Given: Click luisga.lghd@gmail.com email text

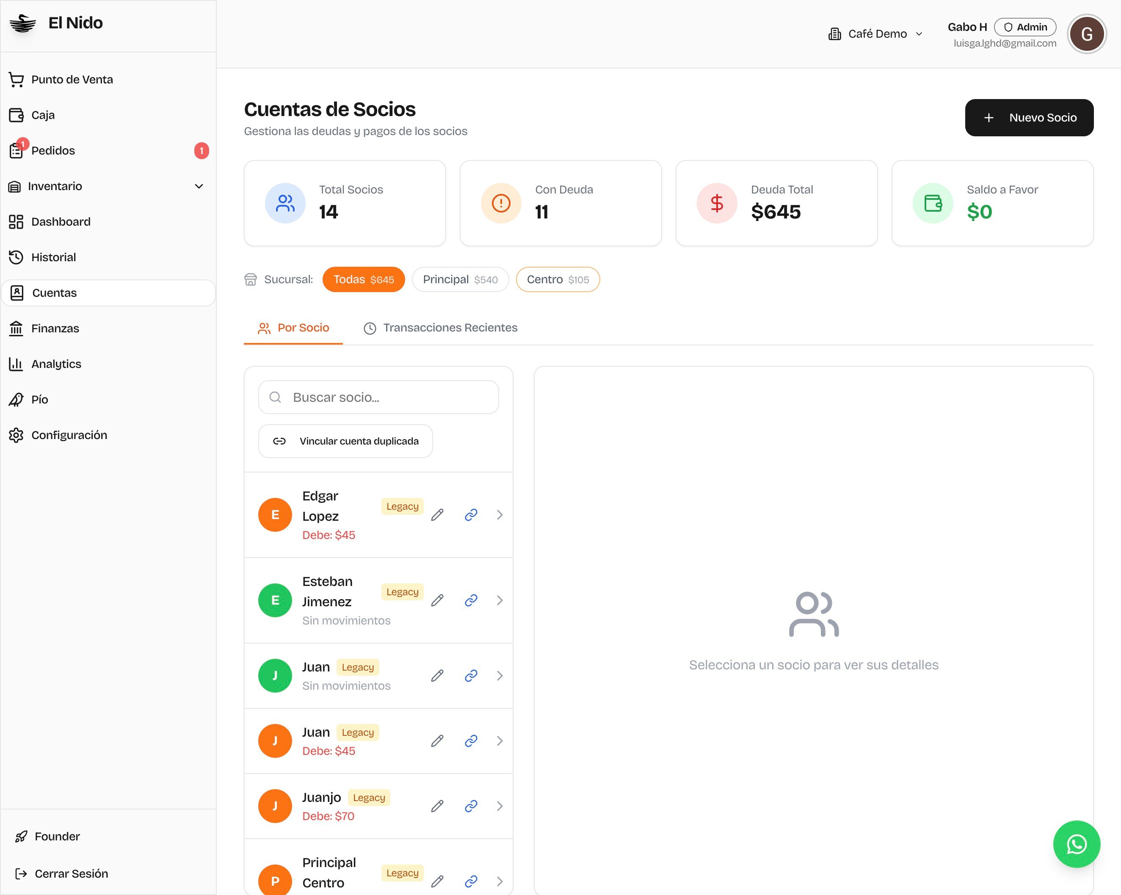Looking at the screenshot, I should 1005,43.
